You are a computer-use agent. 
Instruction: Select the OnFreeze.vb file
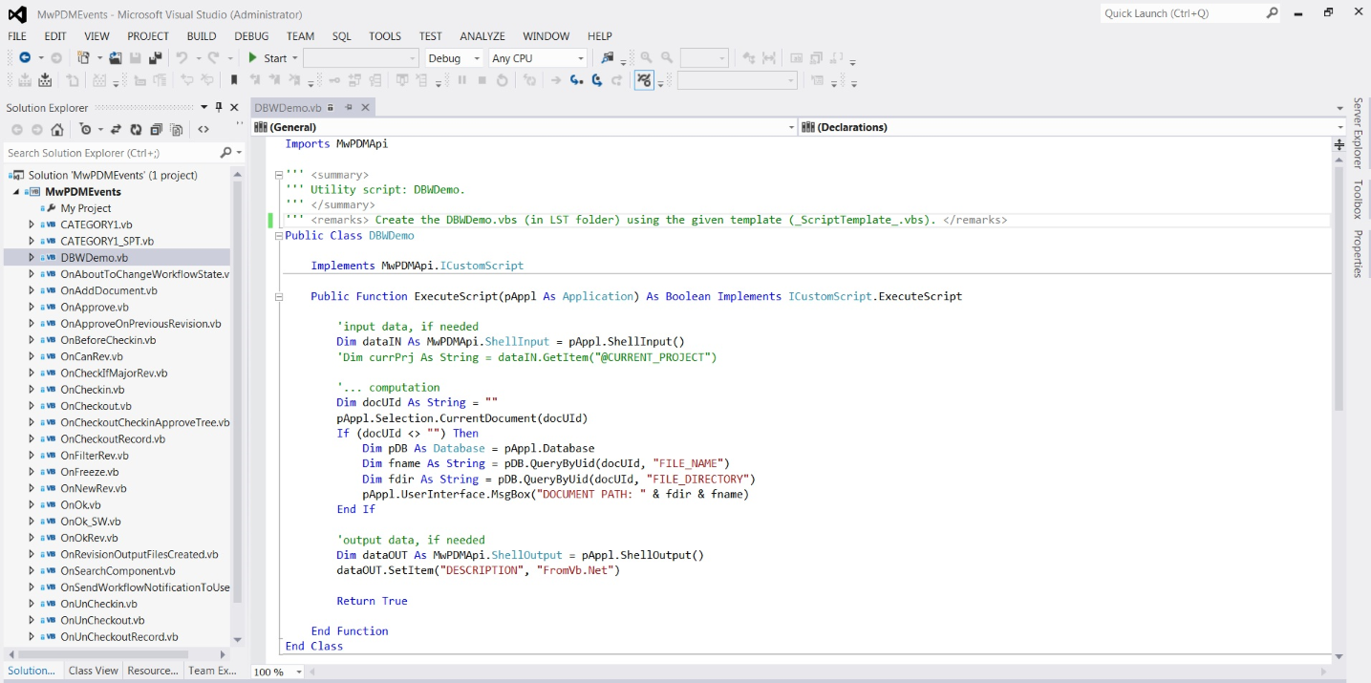pos(90,472)
